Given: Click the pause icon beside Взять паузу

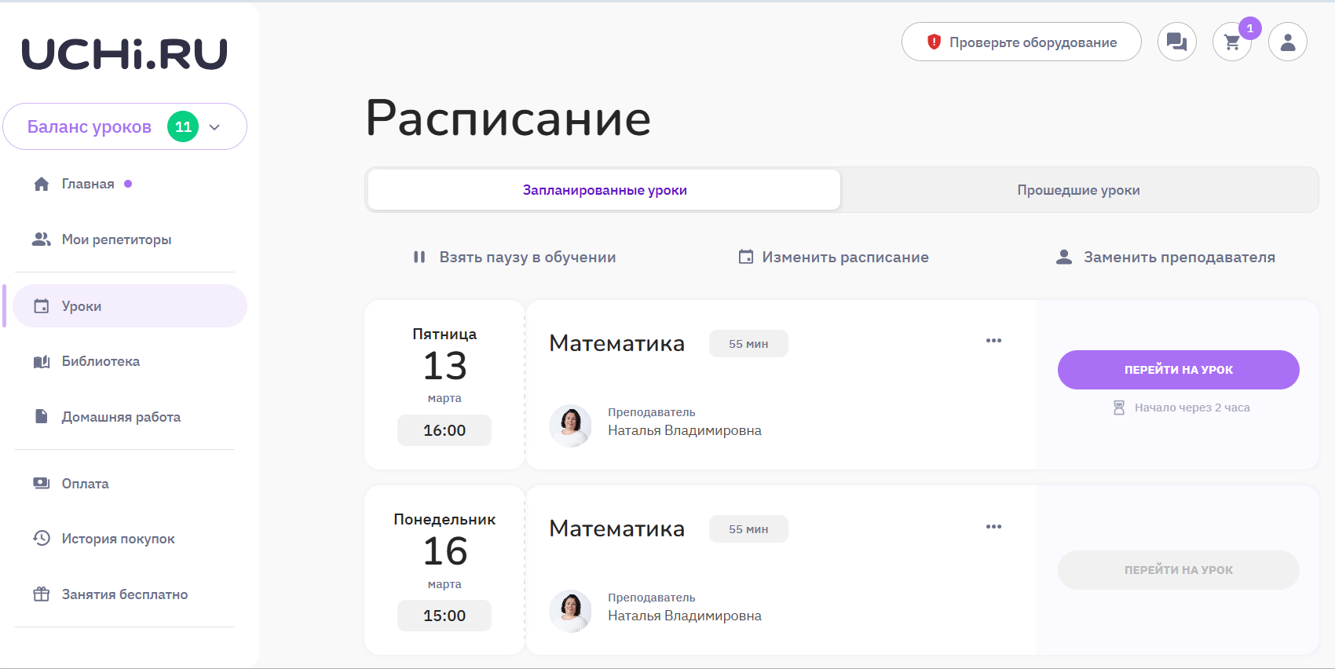Looking at the screenshot, I should point(419,257).
